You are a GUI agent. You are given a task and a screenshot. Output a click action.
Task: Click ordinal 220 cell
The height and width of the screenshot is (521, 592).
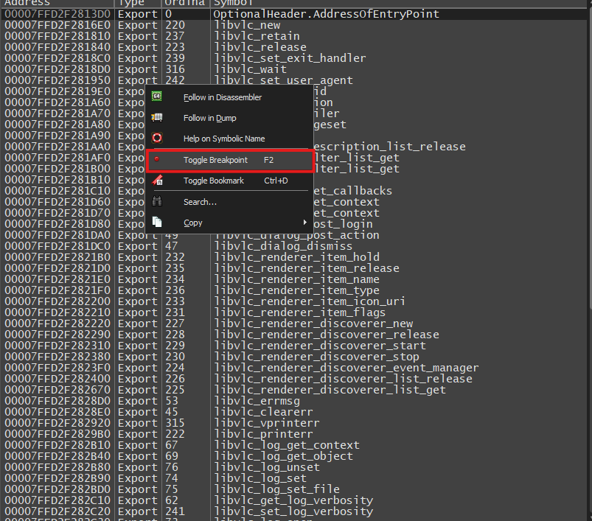(175, 25)
